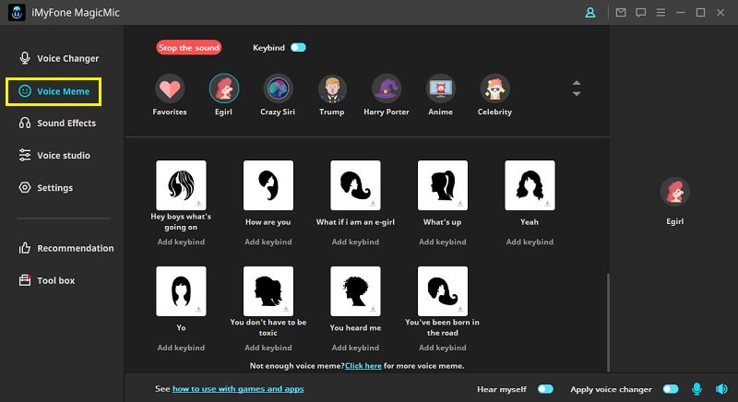The width and height of the screenshot is (738, 402).
Task: Show next row of categories (down arrow)
Action: click(x=577, y=93)
